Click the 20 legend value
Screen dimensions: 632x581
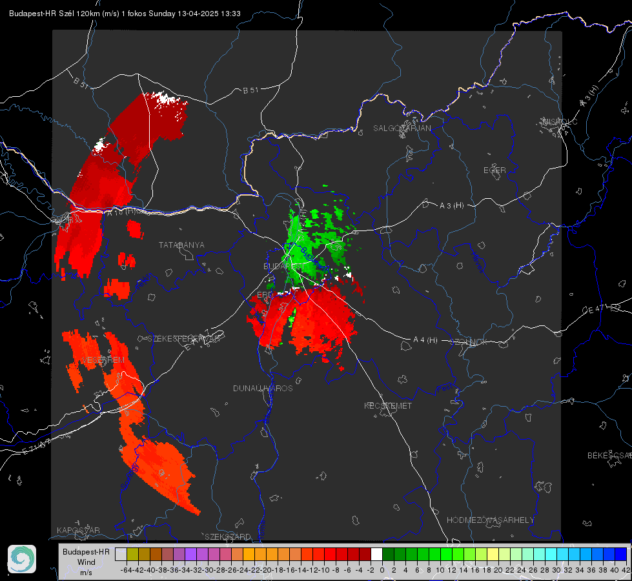498,570
